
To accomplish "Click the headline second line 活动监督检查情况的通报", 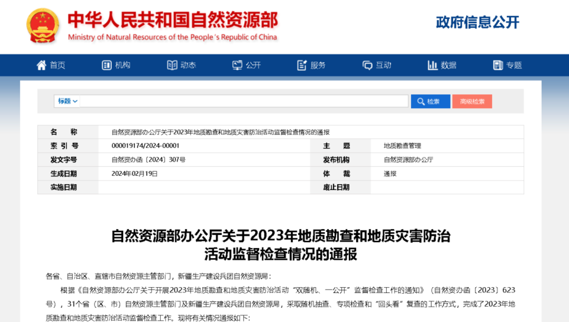I will point(281,254).
